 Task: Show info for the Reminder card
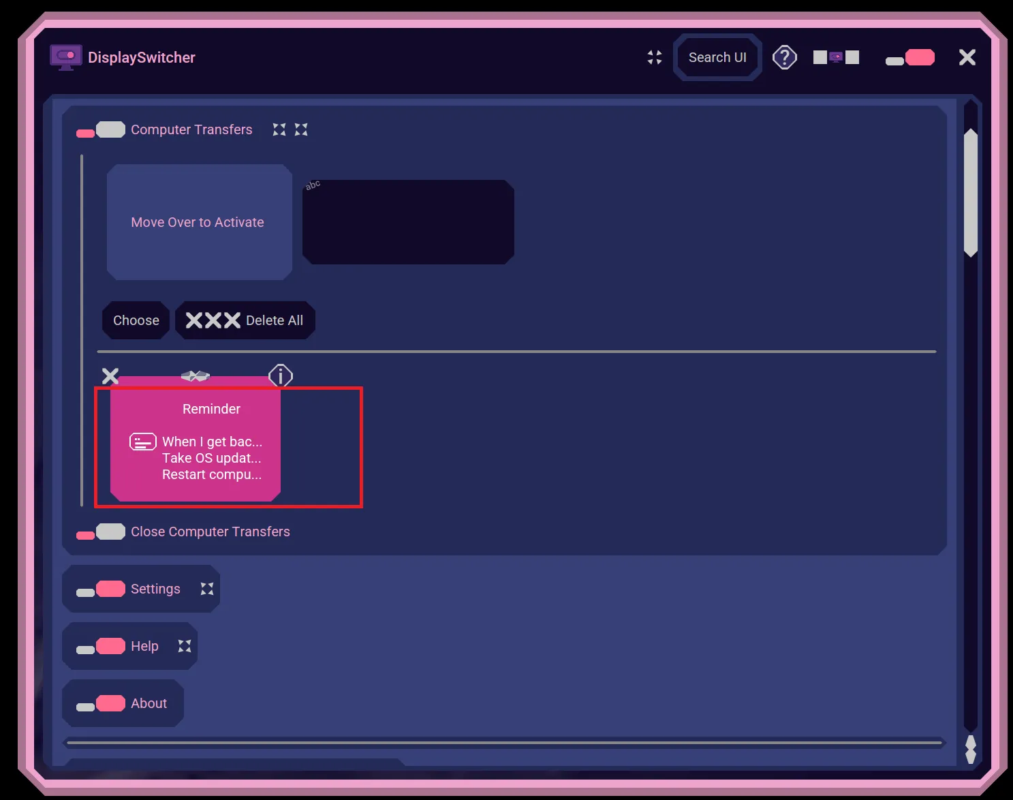[x=281, y=375]
